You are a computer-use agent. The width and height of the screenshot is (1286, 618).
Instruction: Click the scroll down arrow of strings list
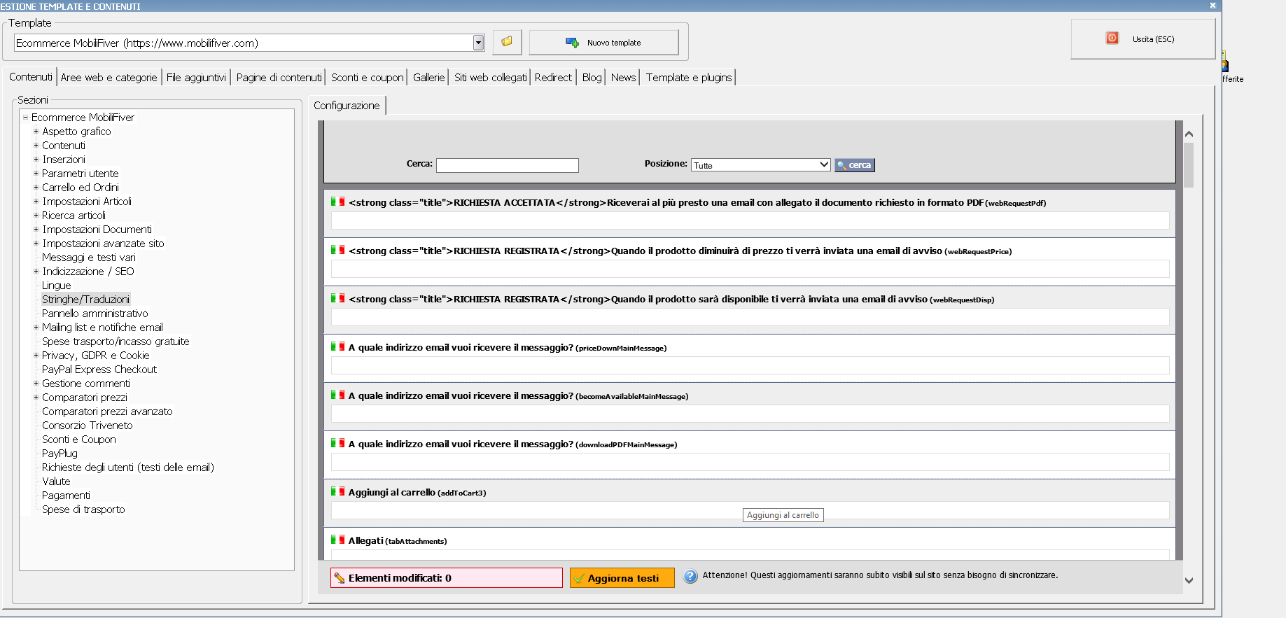(1189, 580)
